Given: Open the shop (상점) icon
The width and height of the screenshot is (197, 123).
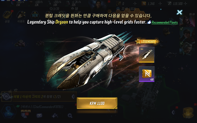Looking at the screenshot, I should click(x=7, y=16).
